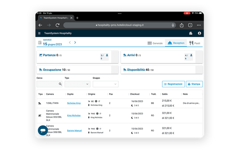The image size is (239, 150).
Task: Open guest link Nicholas King
Action: [x=74, y=103]
